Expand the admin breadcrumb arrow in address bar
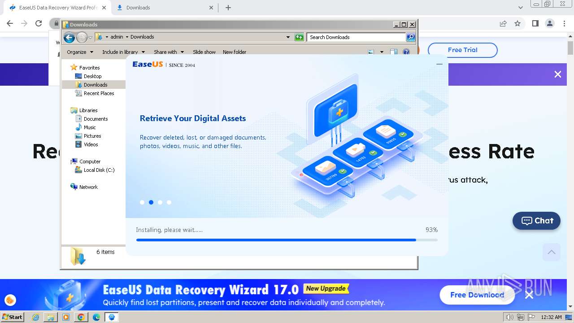574x323 pixels. 126,37
